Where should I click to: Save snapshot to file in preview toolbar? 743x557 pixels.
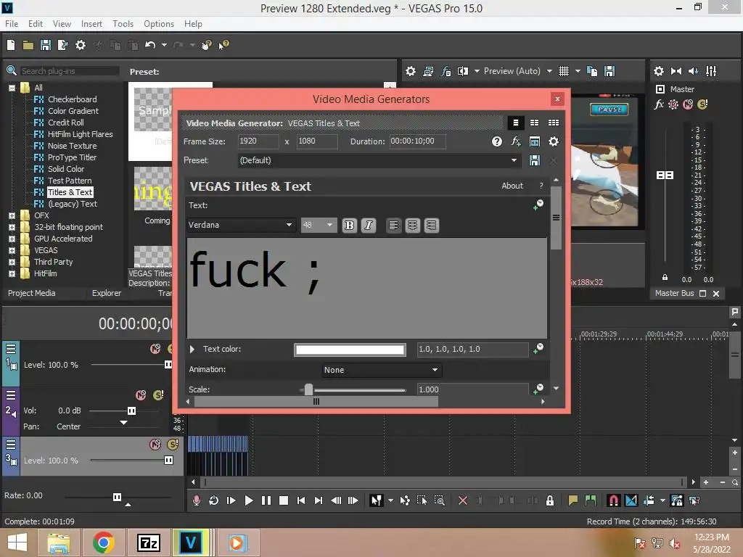(x=609, y=71)
